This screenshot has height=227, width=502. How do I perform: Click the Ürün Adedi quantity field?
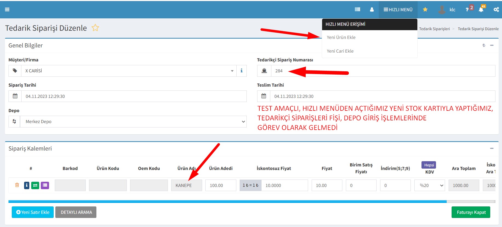click(221, 185)
